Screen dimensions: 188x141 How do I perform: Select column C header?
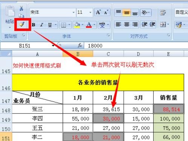coord(109,54)
